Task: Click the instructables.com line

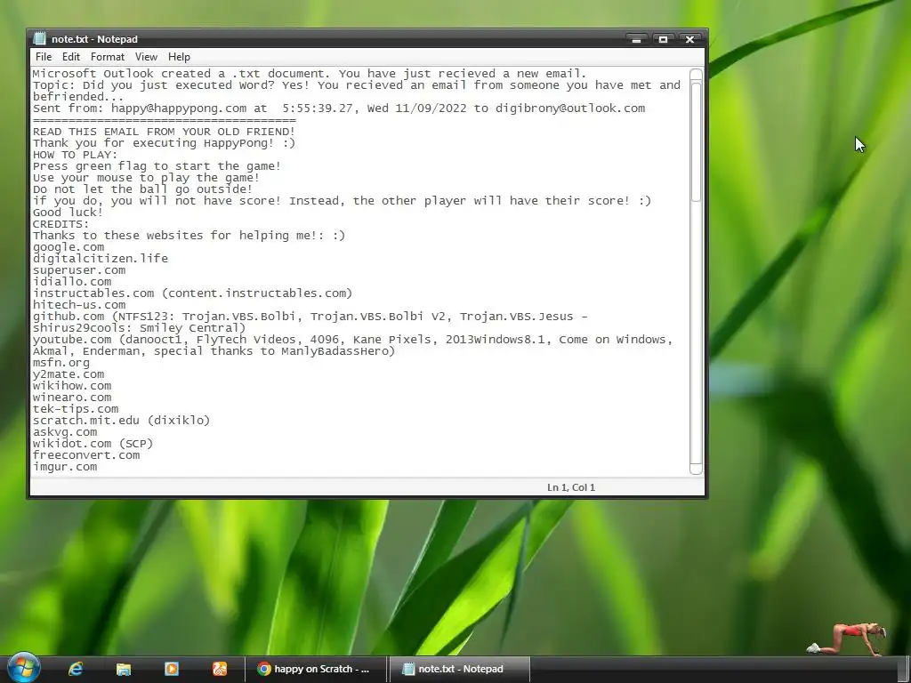Action: tap(192, 293)
